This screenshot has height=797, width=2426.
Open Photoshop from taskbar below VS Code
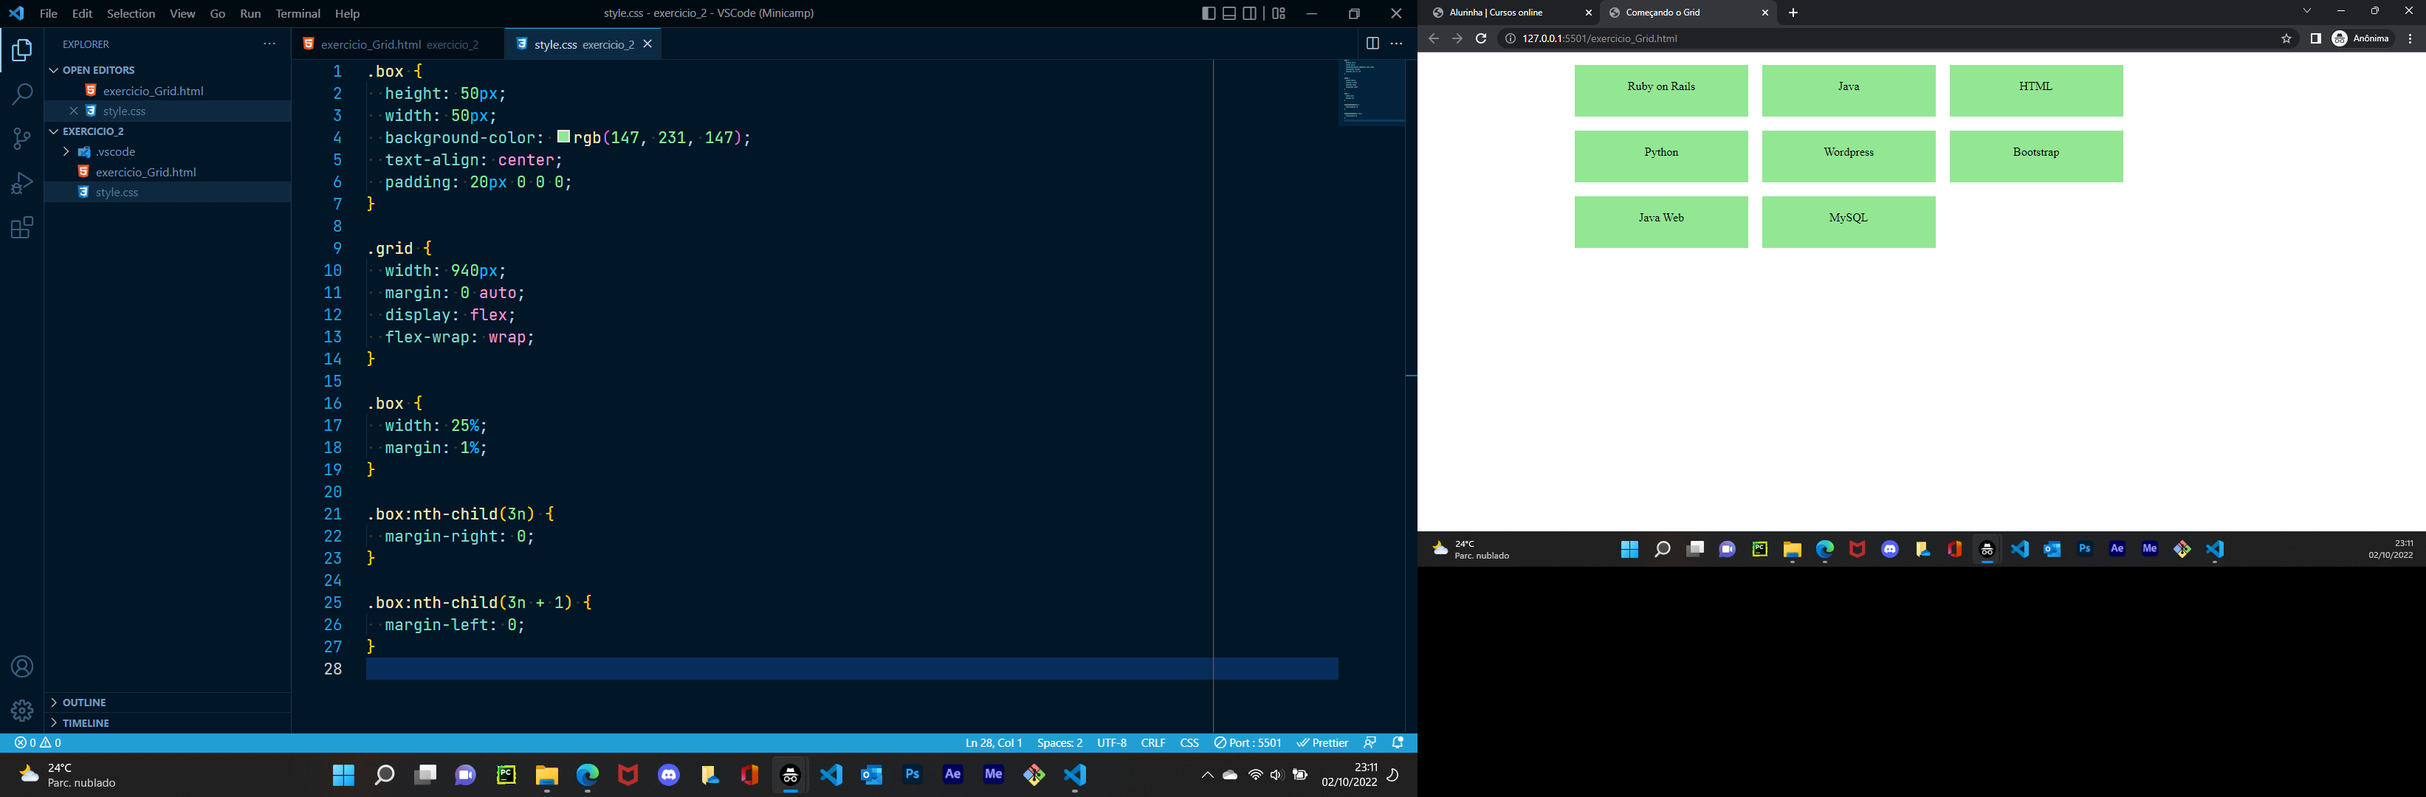[x=912, y=776]
